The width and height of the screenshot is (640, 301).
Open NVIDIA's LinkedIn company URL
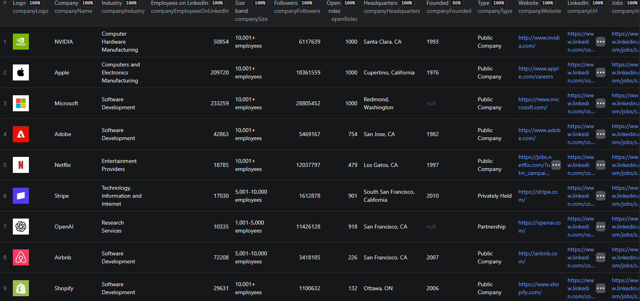[x=581, y=42]
